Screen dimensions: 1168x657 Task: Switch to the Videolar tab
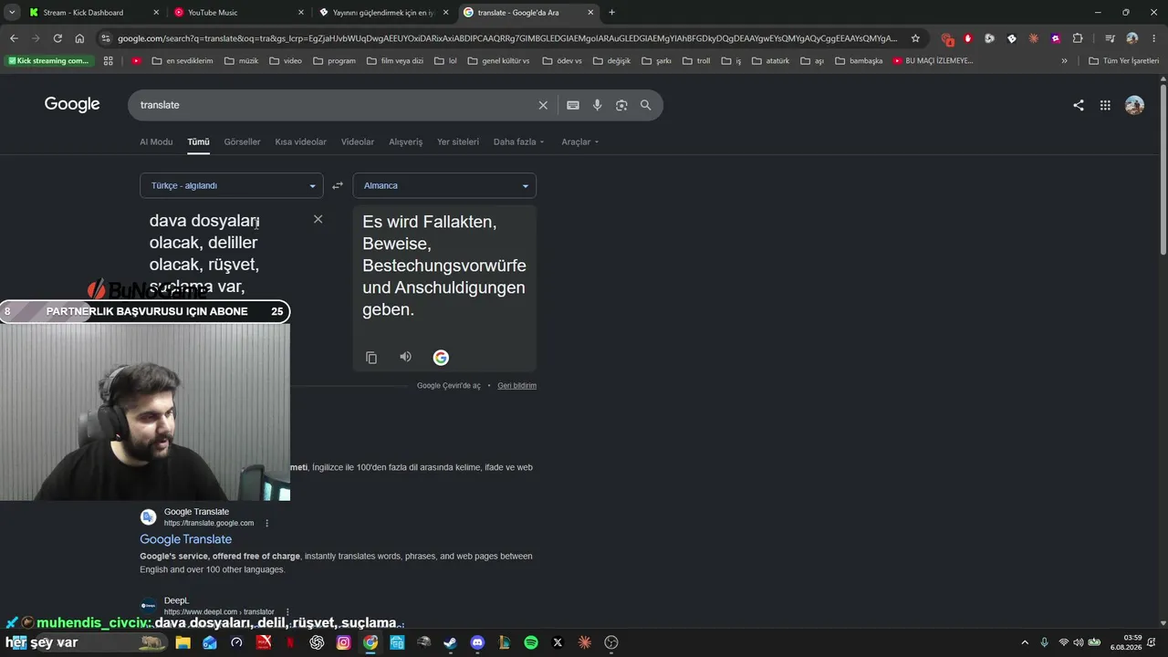358,141
